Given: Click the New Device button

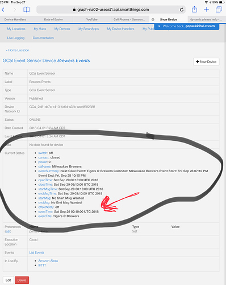Looking at the screenshot, I should (206, 62).
